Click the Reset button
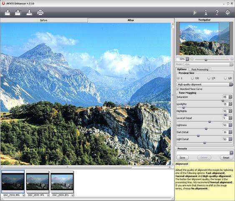 coord(226,157)
